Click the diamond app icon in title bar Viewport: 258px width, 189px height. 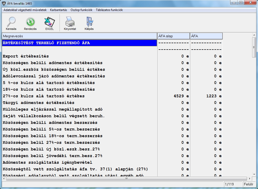(4, 3)
